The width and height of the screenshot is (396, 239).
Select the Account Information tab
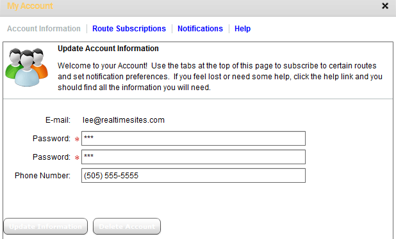[x=44, y=29]
